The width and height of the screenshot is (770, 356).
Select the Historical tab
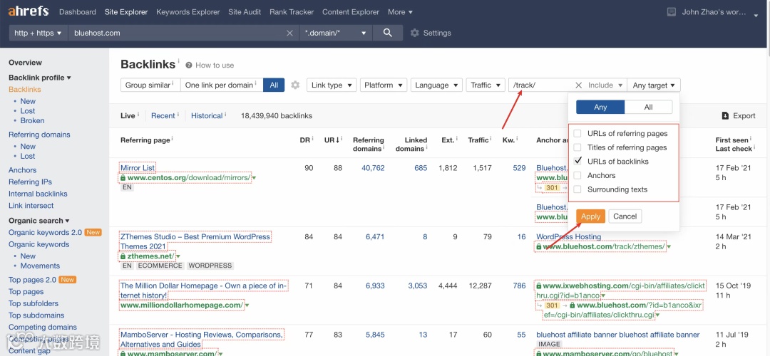click(207, 116)
